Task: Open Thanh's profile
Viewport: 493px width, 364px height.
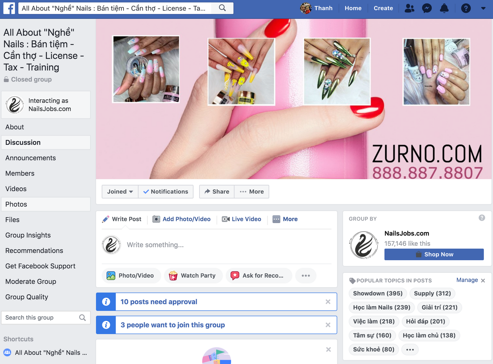Action: click(316, 8)
